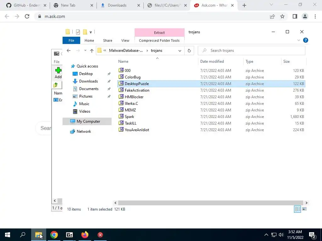Click the clock showing 3:52 AM
Screen dimensions: 322x241
(x=295, y=232)
